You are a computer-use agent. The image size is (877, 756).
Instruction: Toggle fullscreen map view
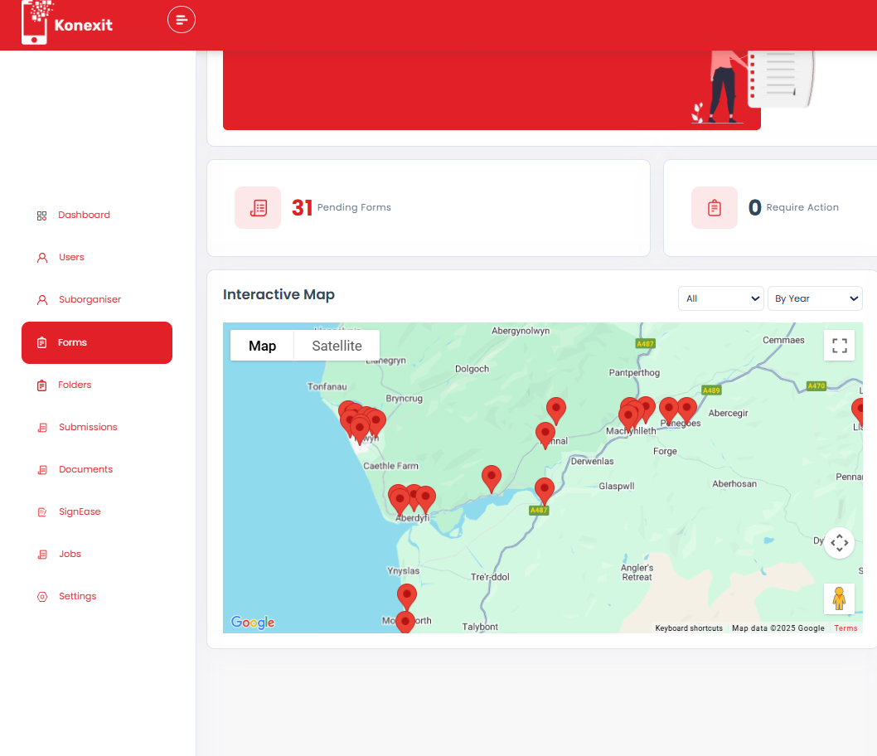(x=839, y=346)
